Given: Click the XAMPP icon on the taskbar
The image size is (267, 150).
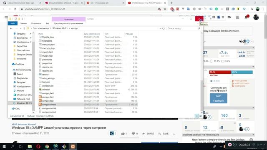Looking at the screenshot, I should pyautogui.click(x=73, y=146).
